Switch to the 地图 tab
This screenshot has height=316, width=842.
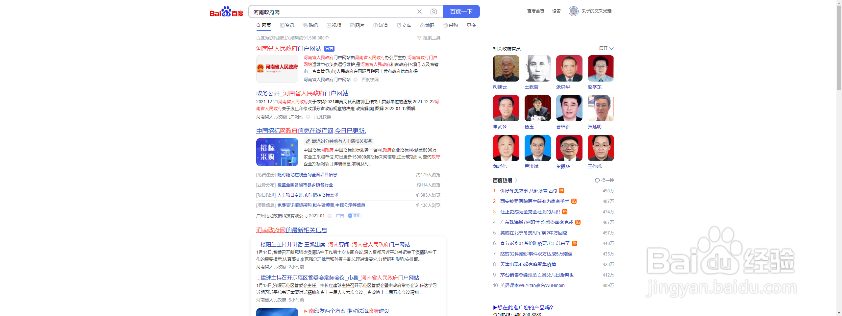427,25
